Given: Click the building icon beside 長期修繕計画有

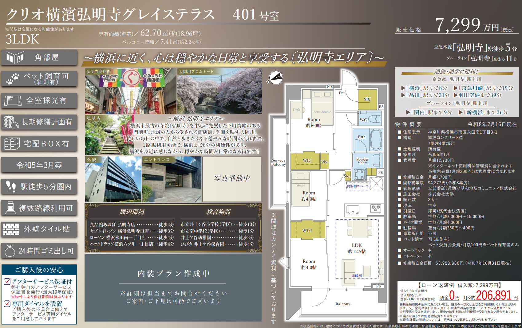Looking at the screenshot, I should tap(11, 122).
